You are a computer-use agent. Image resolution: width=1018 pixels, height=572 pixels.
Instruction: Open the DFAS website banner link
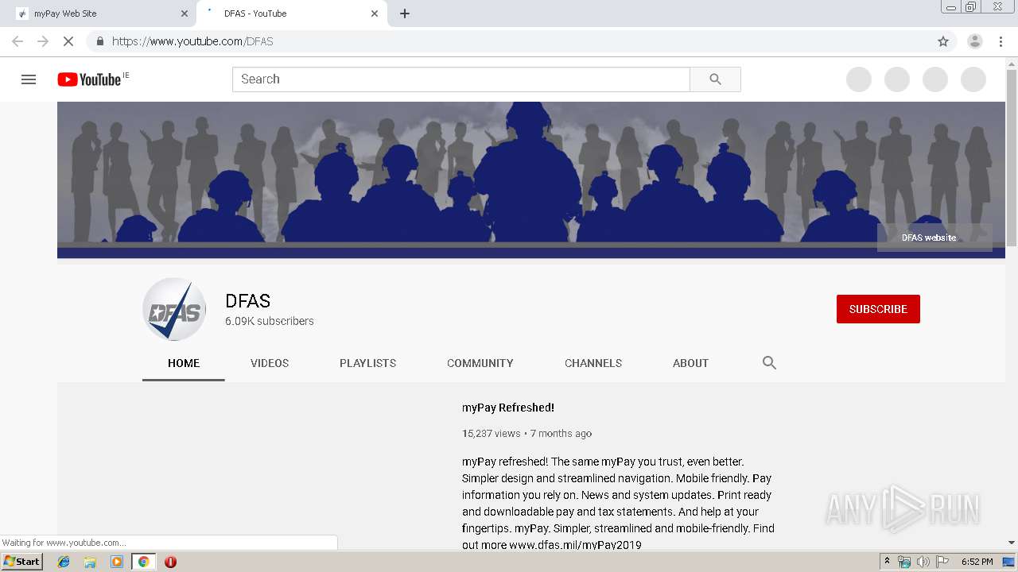(929, 238)
